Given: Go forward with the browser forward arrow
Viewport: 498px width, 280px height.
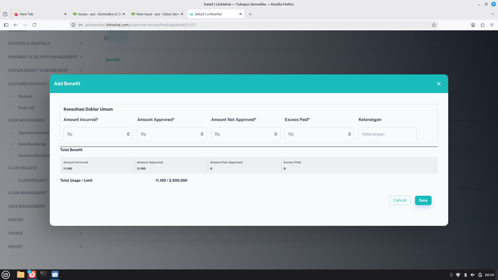Looking at the screenshot, I should pos(25,25).
